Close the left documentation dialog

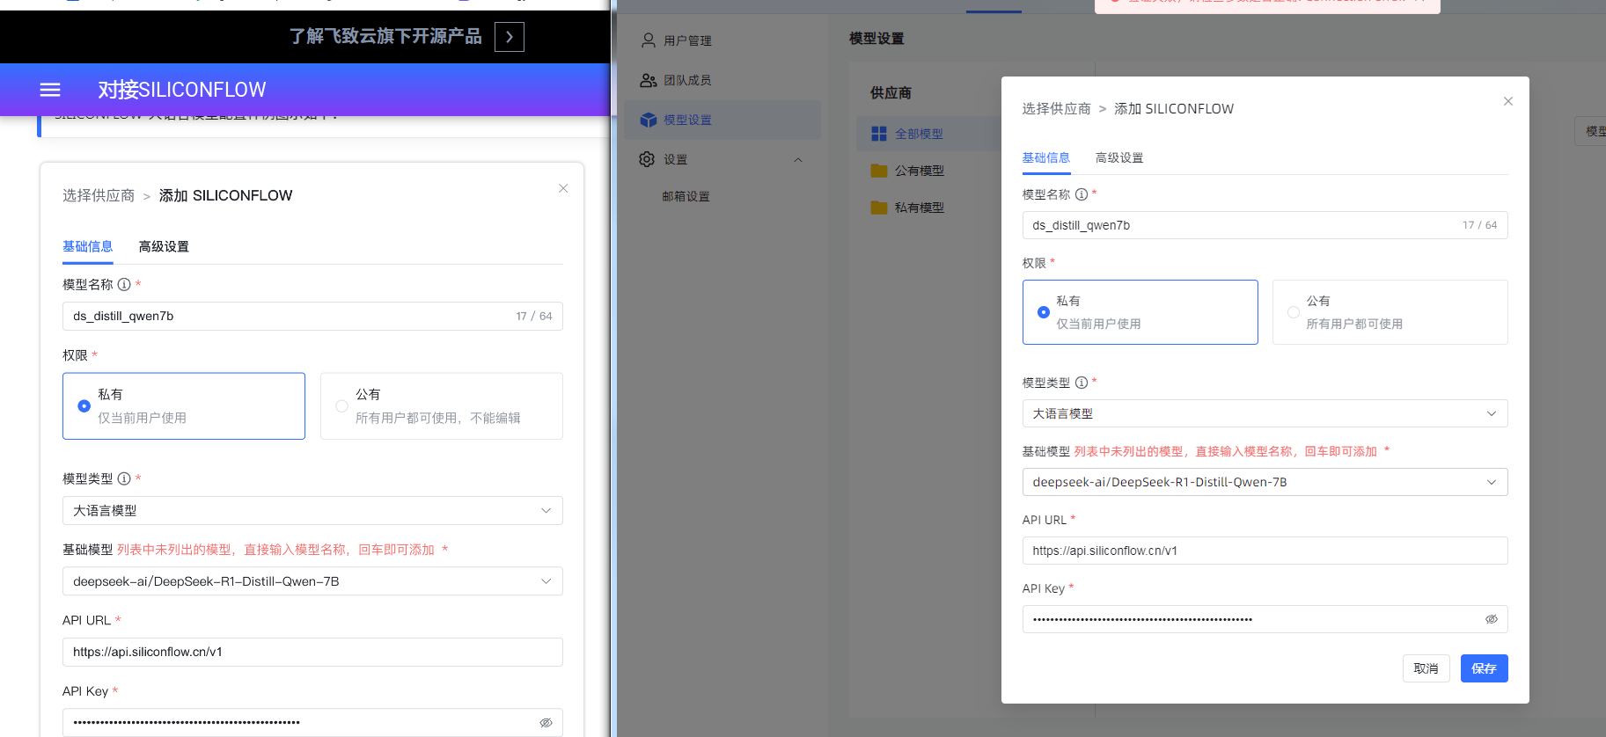coord(563,188)
